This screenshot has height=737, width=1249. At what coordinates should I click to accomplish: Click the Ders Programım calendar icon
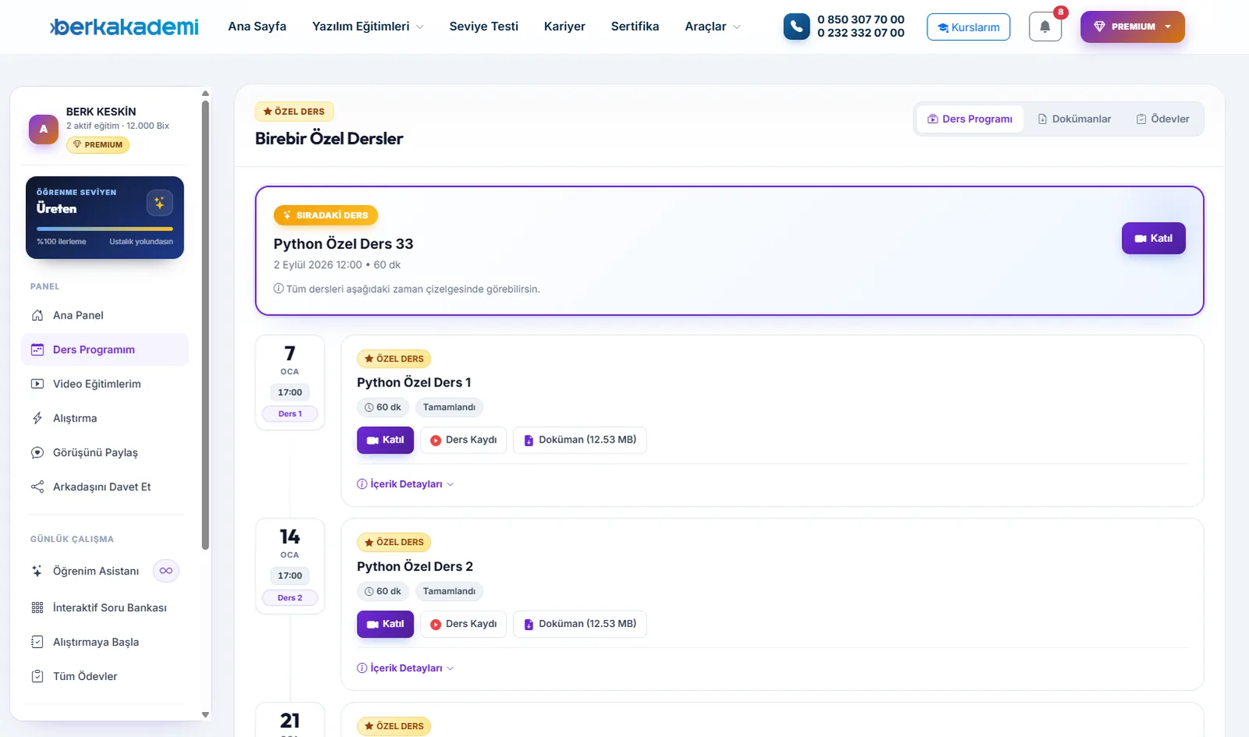(x=37, y=350)
